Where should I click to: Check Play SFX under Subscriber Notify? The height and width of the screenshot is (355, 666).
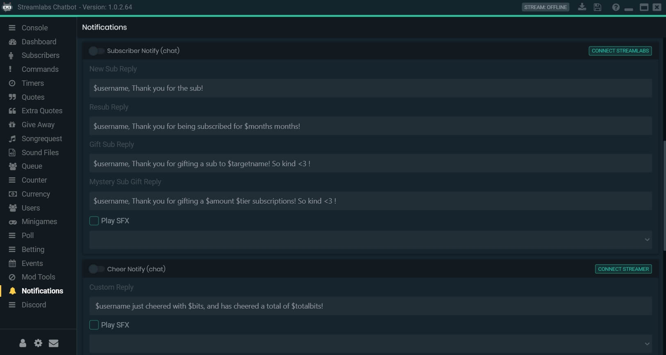coord(94,221)
